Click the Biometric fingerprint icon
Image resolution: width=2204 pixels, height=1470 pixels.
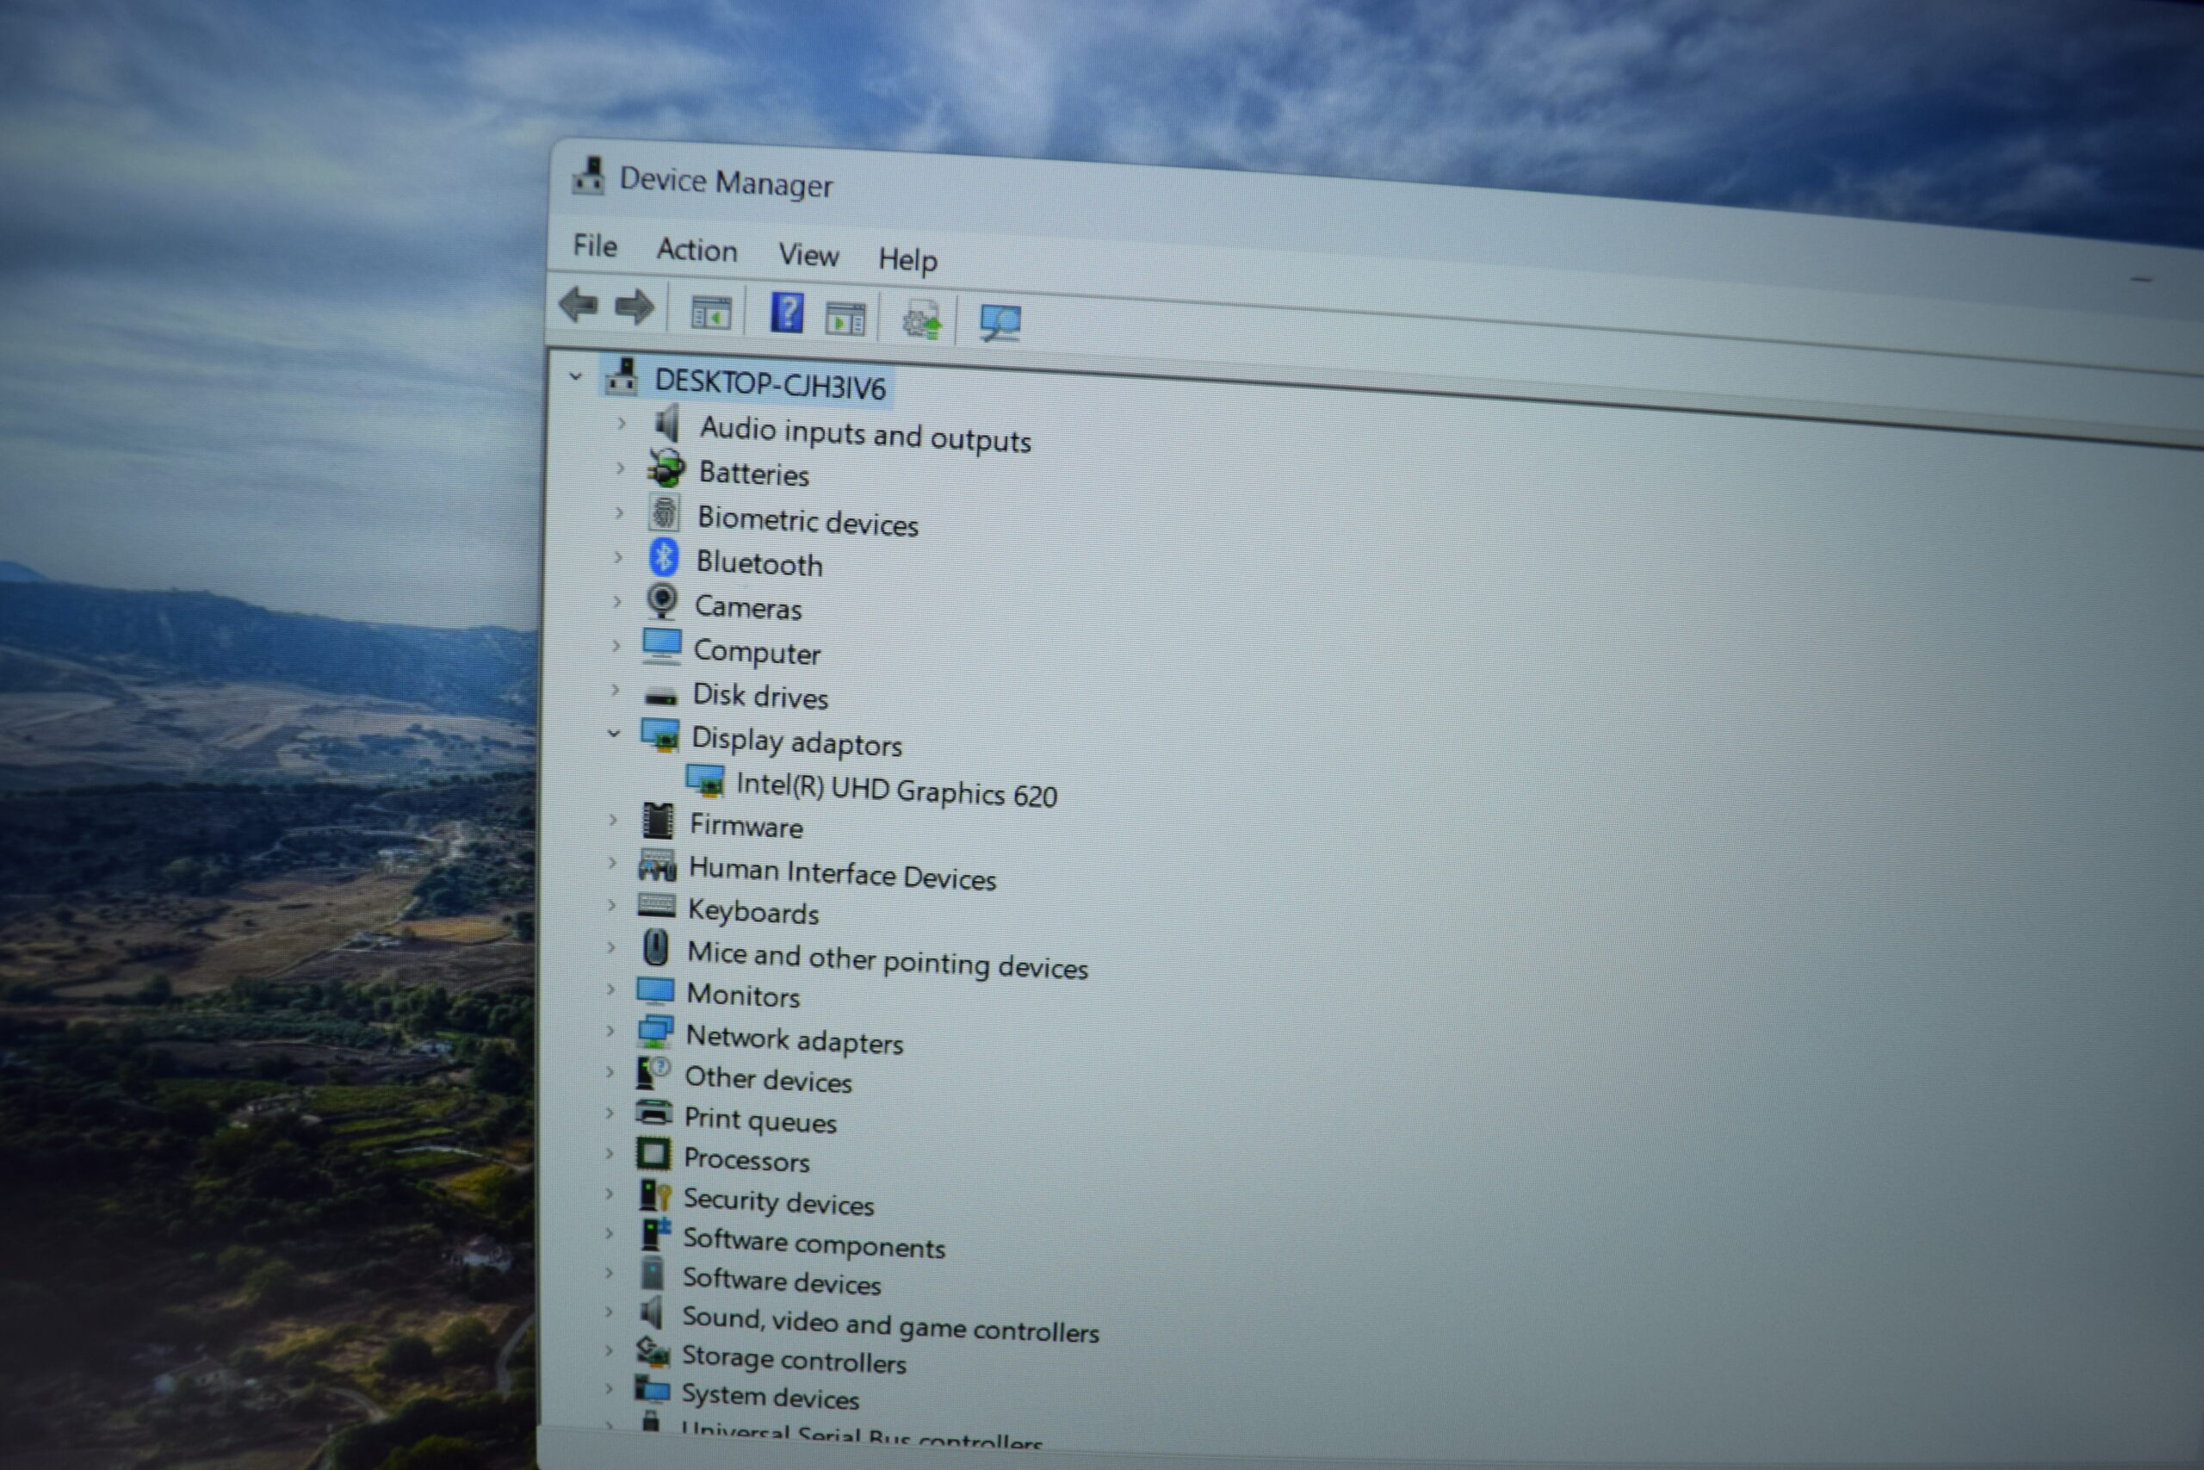click(665, 512)
